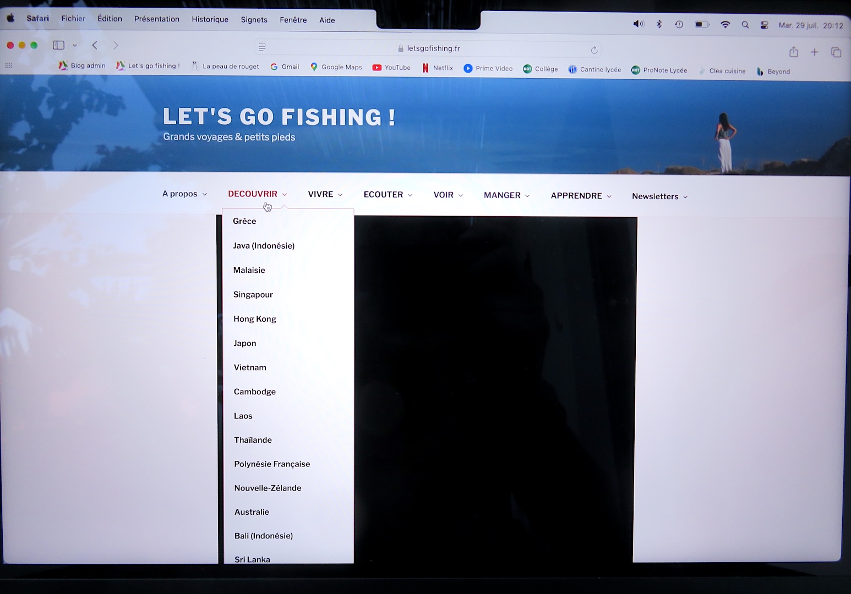Screen dimensions: 851x594
Task: Select Java (Indonésie) destination
Action: coord(264,246)
